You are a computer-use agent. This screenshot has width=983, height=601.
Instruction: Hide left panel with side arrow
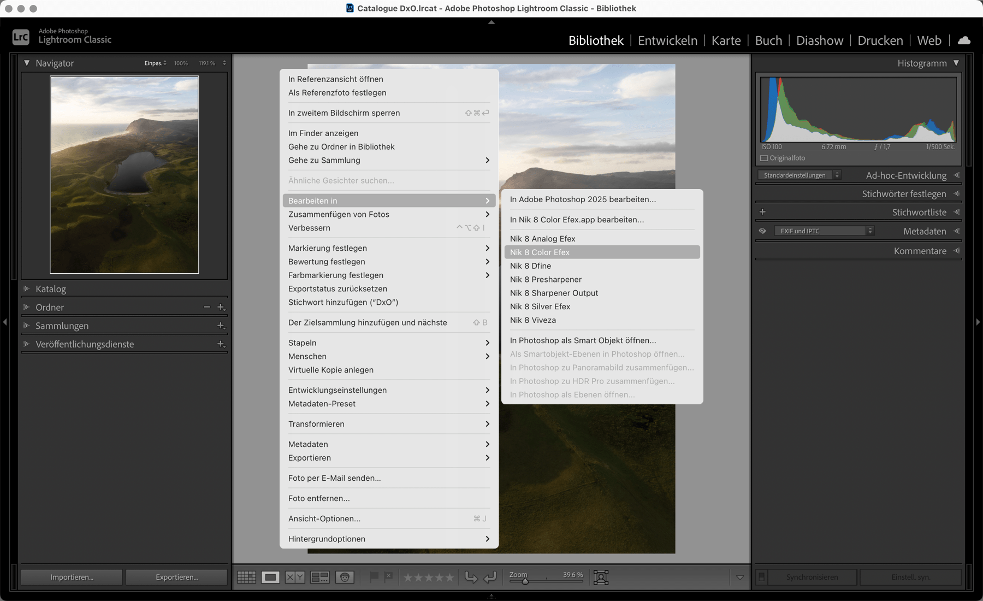click(4, 322)
